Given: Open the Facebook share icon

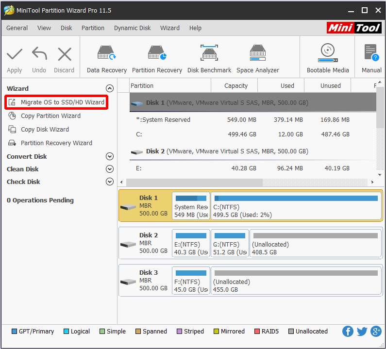Looking at the screenshot, I should click(x=348, y=331).
